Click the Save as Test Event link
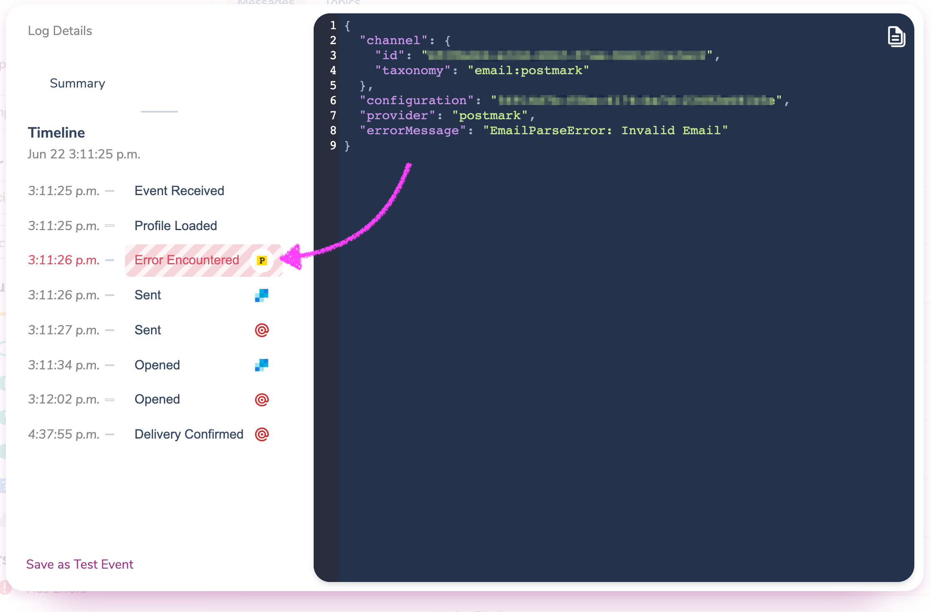Image resolution: width=931 pixels, height=612 pixels. pyautogui.click(x=79, y=565)
